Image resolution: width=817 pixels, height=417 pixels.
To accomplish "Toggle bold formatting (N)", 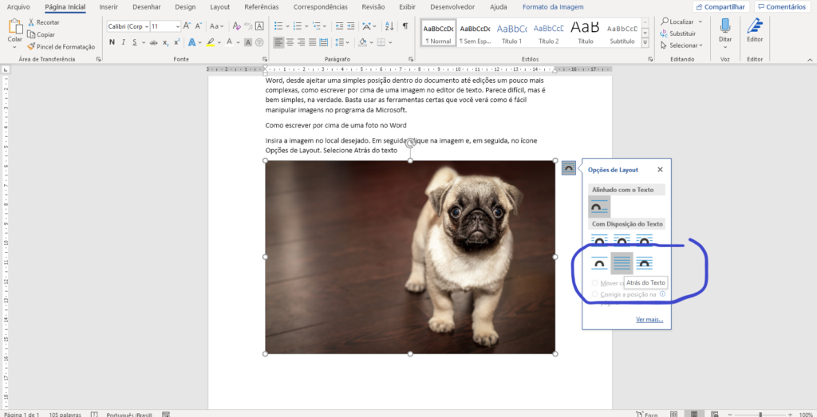I will 112,42.
